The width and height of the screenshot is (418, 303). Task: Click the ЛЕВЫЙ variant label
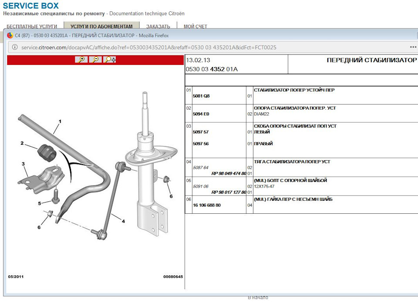coord(262,131)
